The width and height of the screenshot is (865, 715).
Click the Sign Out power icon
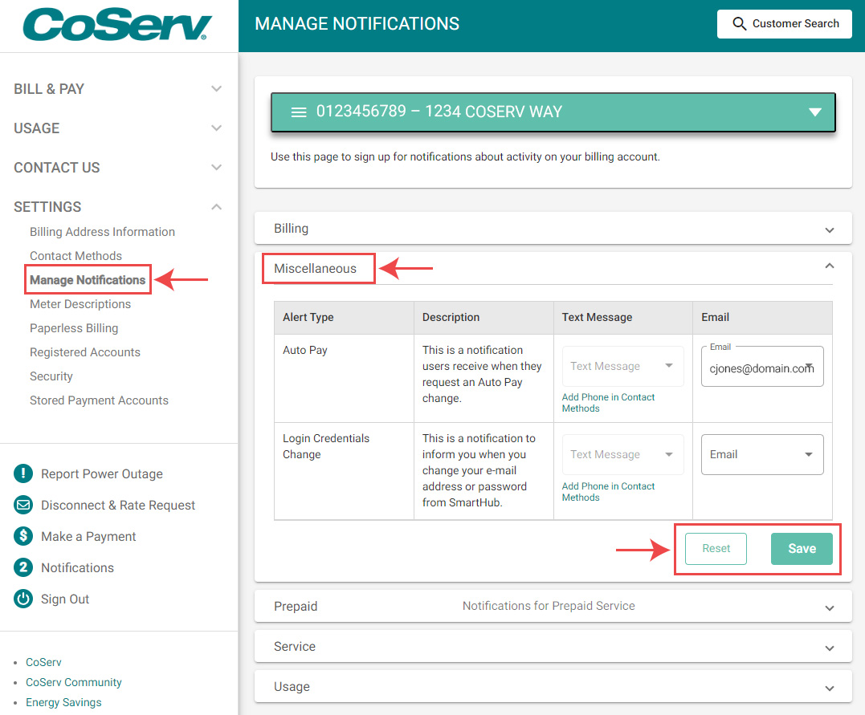[x=24, y=599]
